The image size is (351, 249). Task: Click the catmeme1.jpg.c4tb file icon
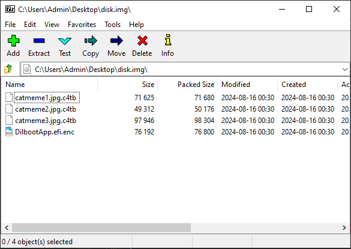9,97
